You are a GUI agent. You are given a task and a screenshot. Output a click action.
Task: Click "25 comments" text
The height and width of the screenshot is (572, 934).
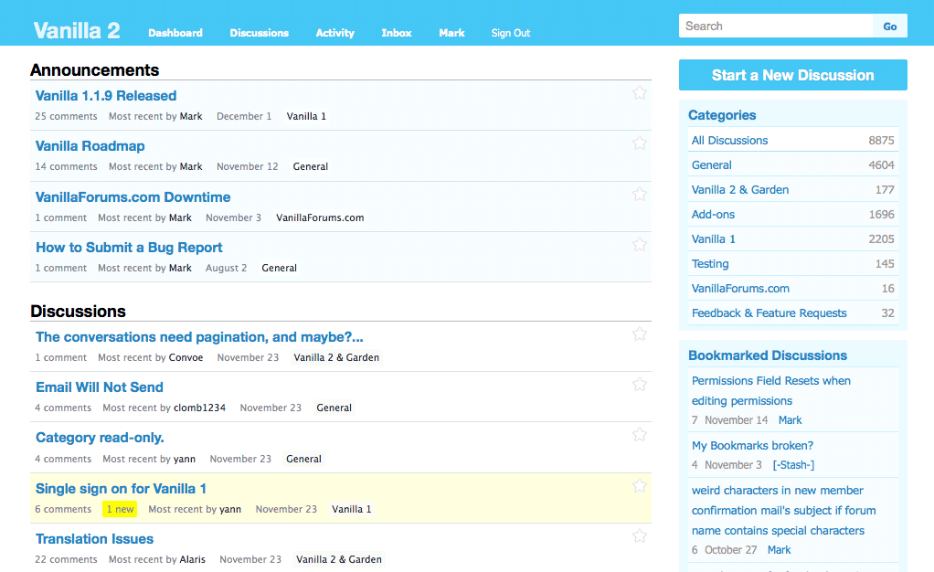(66, 116)
